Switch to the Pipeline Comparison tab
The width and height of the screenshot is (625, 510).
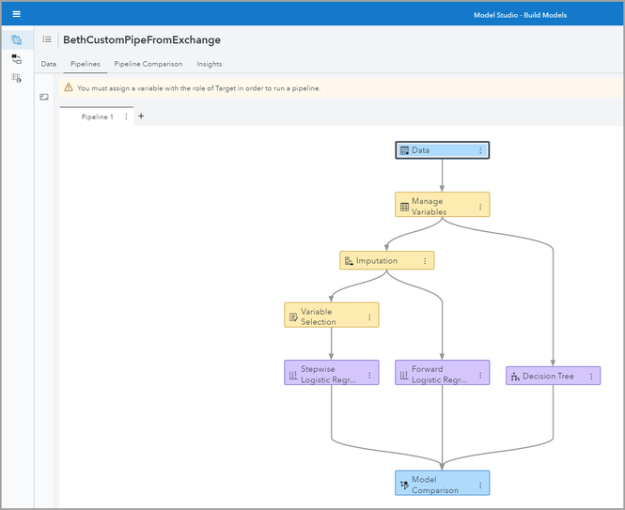(x=148, y=64)
